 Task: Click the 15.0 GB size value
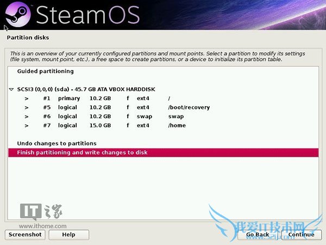point(100,125)
